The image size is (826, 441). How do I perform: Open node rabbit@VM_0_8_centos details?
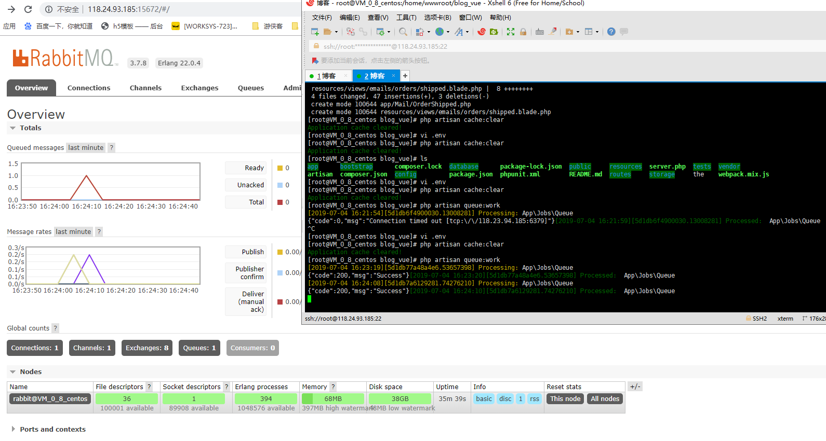point(50,398)
